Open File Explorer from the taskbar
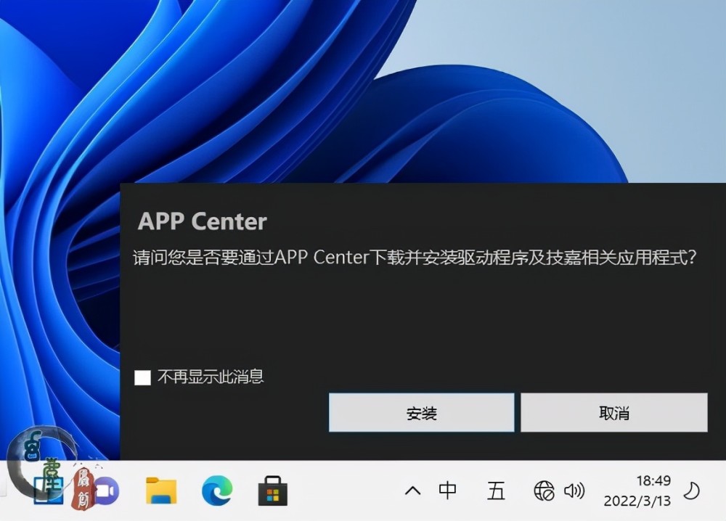The height and width of the screenshot is (521, 726). 161,491
